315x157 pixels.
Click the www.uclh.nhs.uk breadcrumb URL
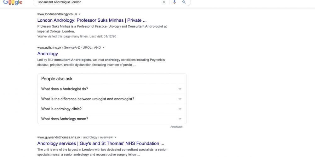69,48
